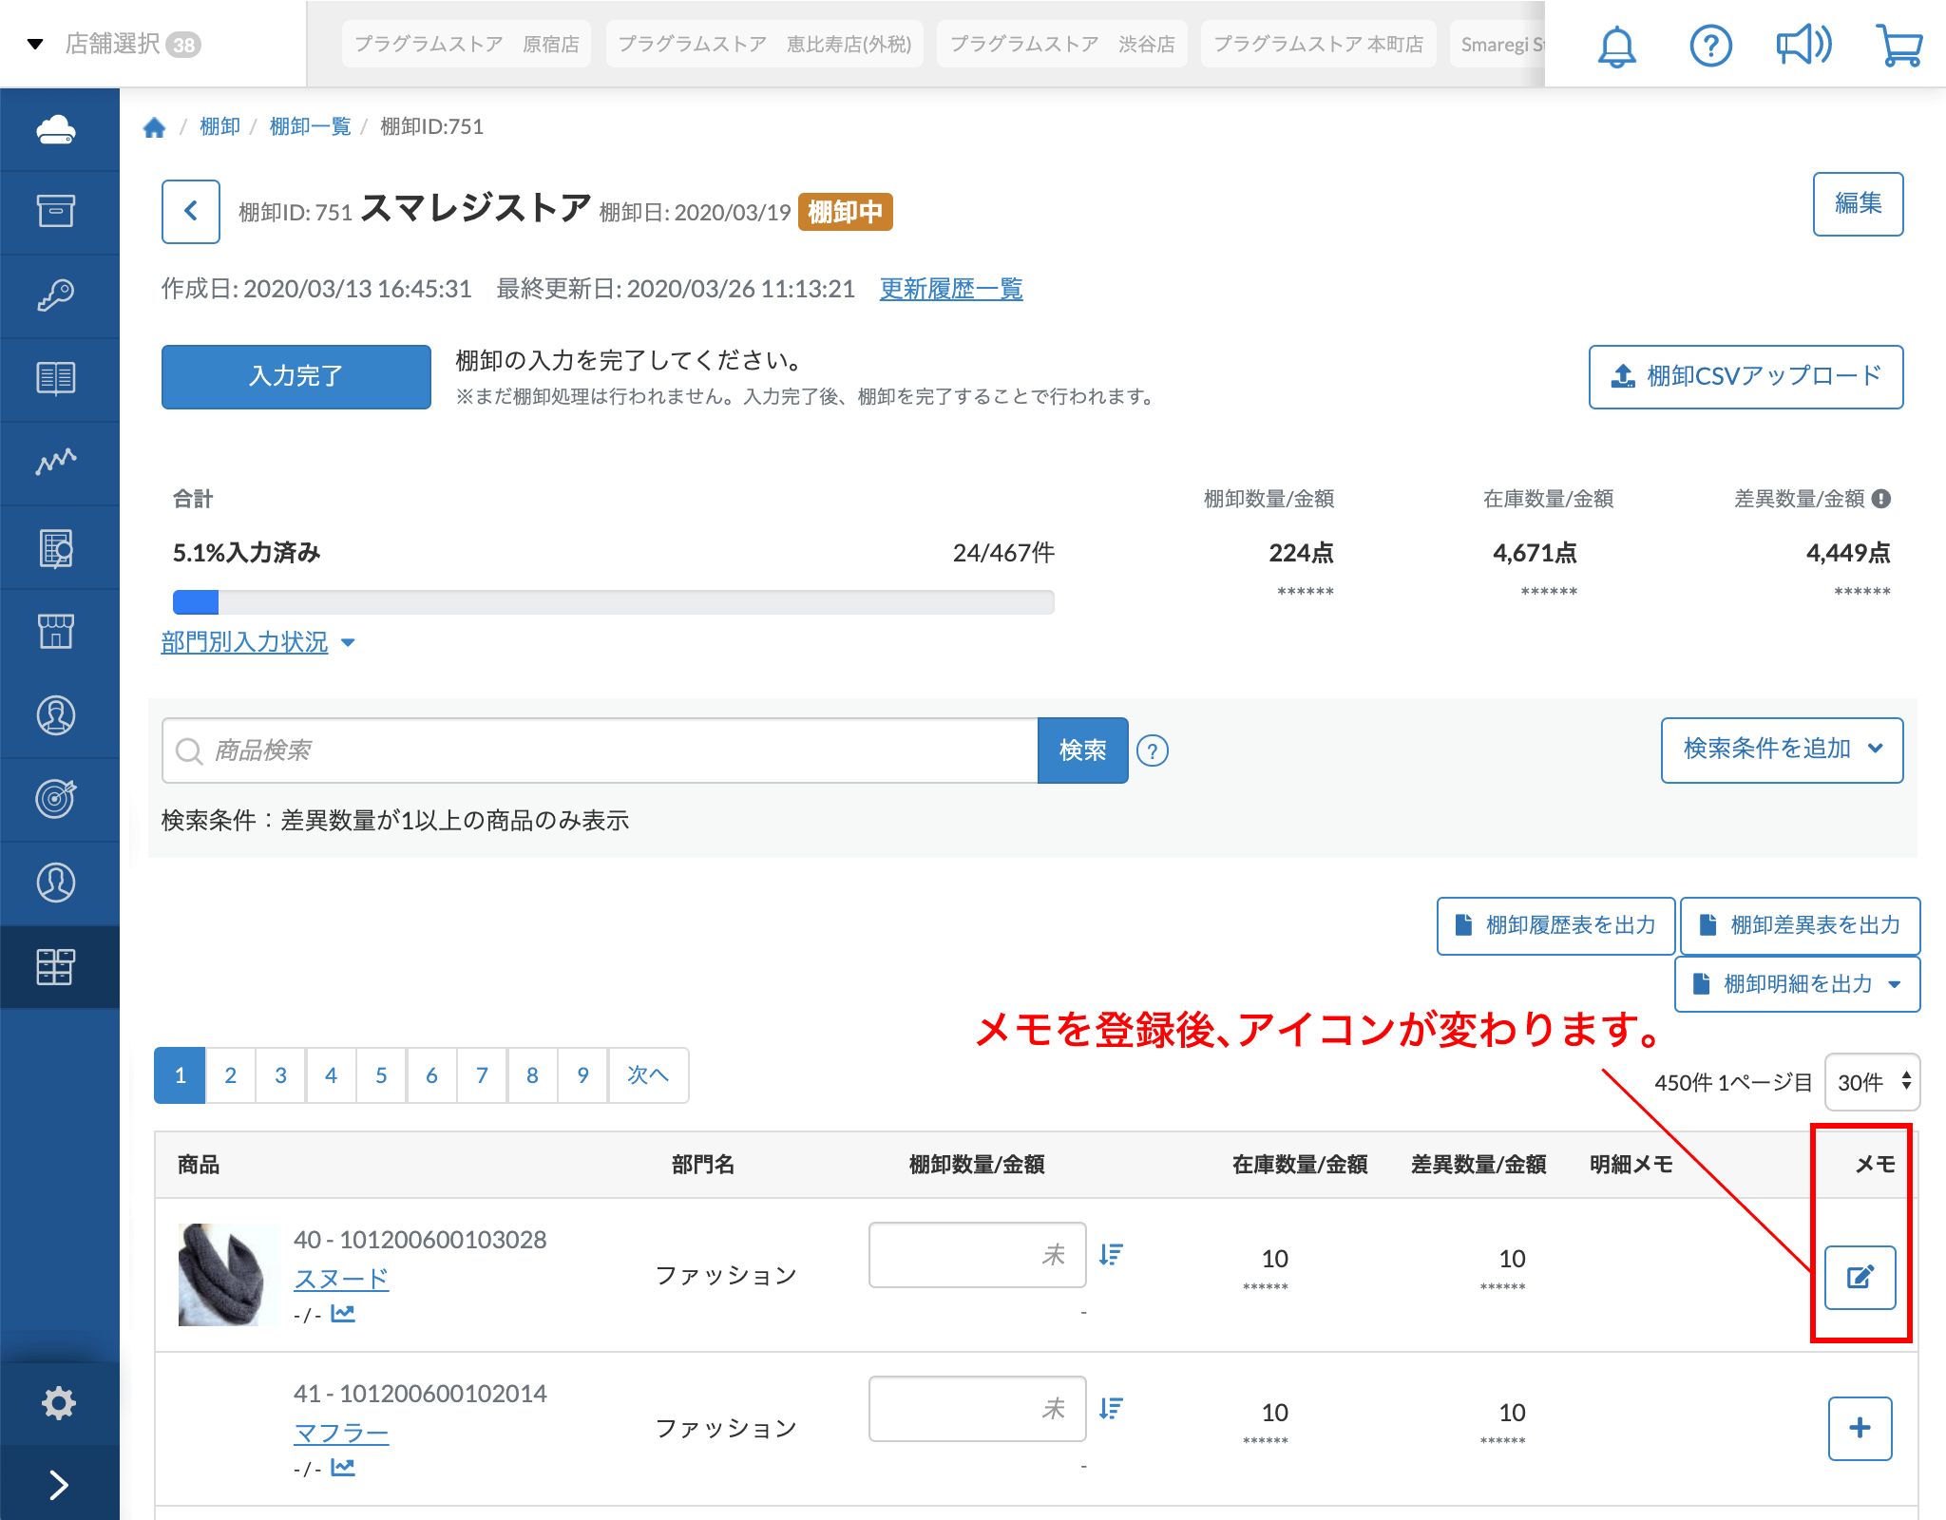1946x1520 pixels.
Task: Click the home breadcrumb icon
Action: (x=155, y=127)
